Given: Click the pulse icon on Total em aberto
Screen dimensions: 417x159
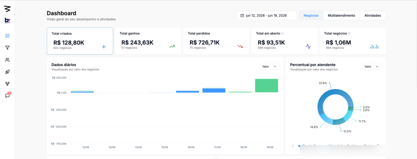Looking at the screenshot, I should point(308,47).
